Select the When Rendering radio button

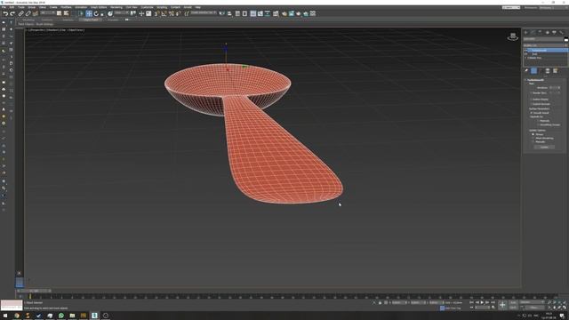click(x=533, y=138)
